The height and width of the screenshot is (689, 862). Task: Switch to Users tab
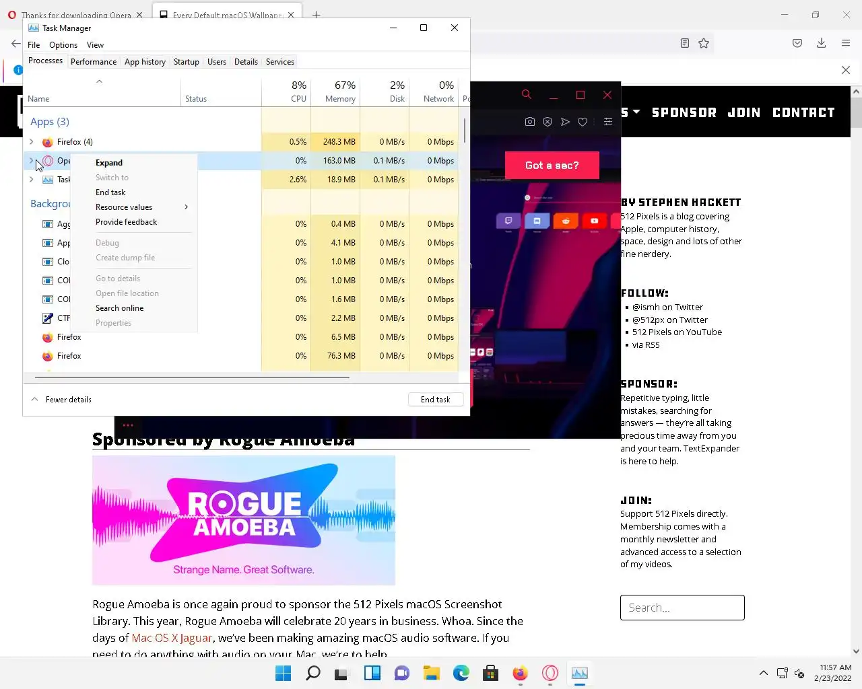(x=217, y=62)
